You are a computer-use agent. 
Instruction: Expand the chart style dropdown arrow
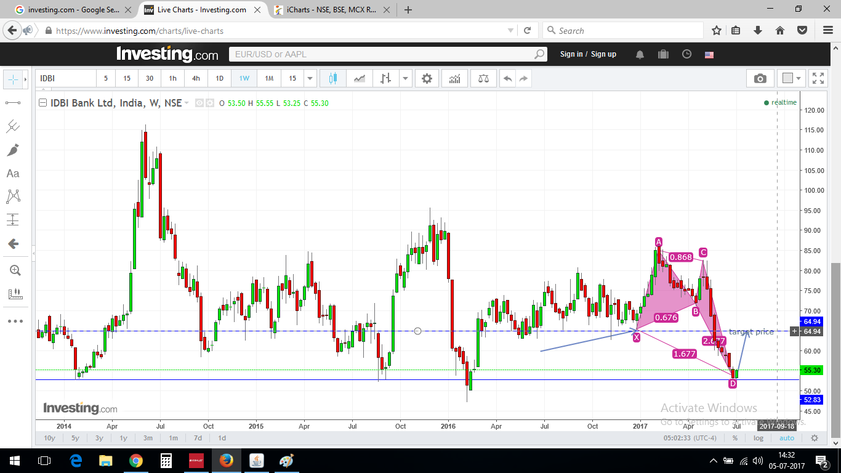tap(405, 78)
